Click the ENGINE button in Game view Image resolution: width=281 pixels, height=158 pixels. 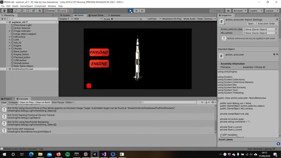[99, 64]
